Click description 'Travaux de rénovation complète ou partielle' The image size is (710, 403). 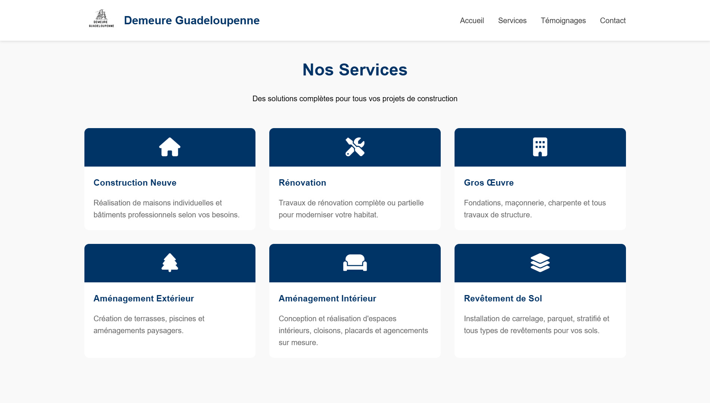[351, 209]
